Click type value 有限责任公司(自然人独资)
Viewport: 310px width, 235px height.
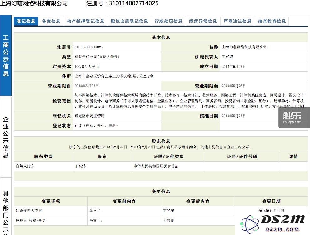(97, 57)
